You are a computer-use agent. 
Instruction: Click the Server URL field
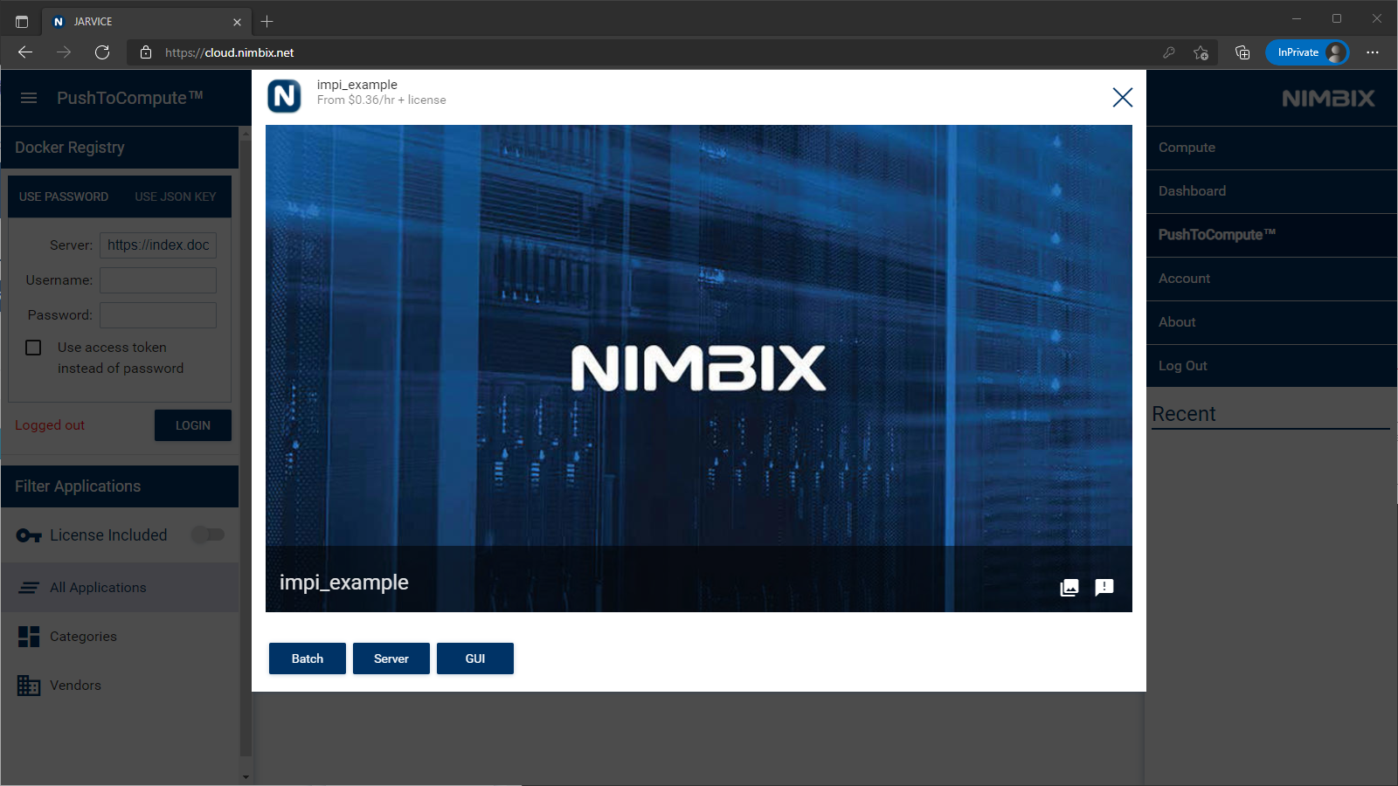[158, 245]
